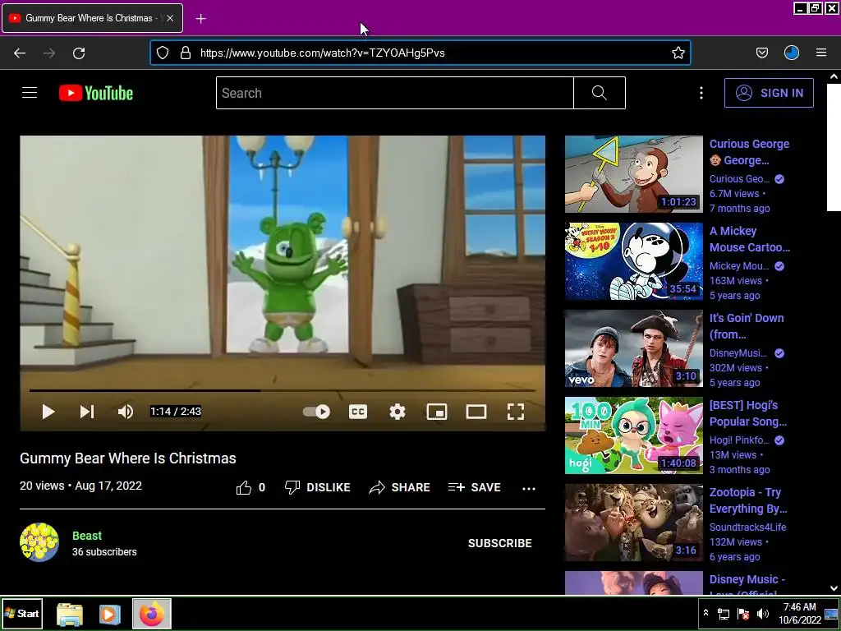This screenshot has width=841, height=631.
Task: Open Disney Music video title
Action: pos(747,584)
